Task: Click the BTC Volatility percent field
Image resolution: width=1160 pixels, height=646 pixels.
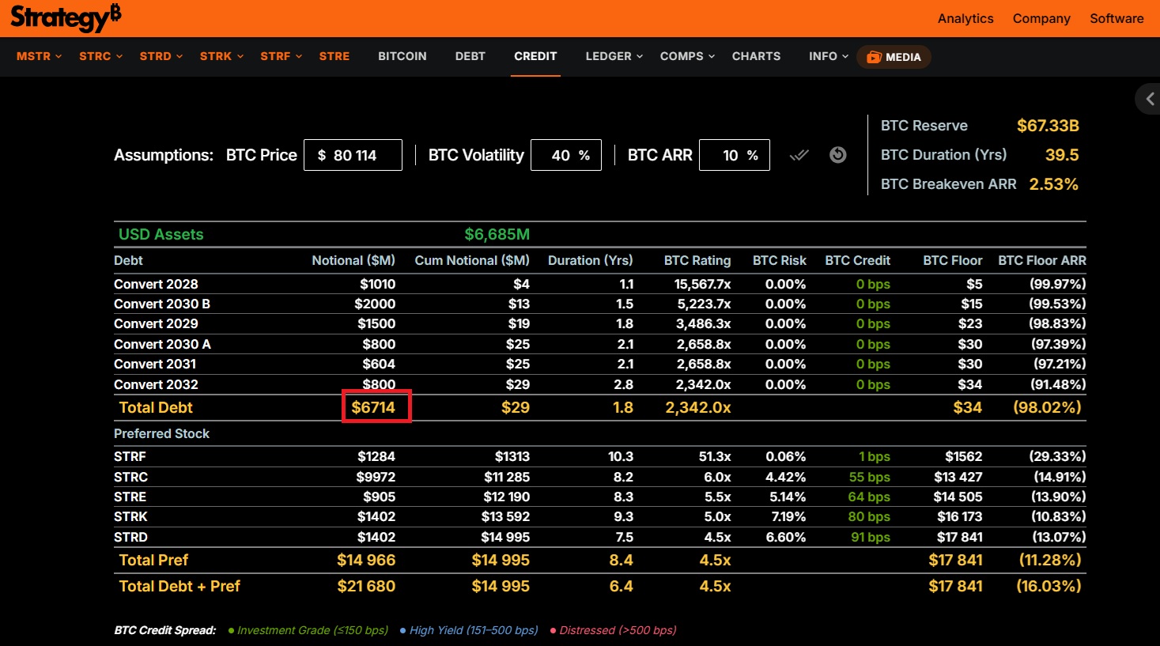Action: [x=566, y=155]
